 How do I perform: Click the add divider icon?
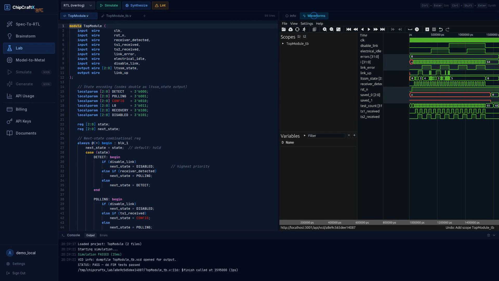(410, 29)
